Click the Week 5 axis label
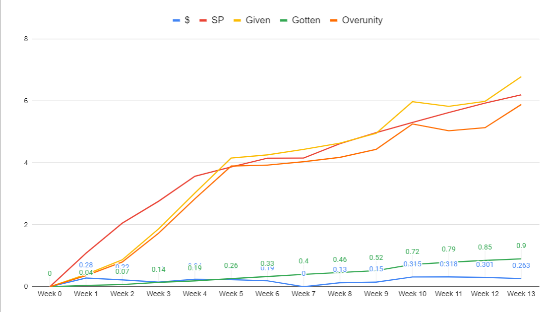This screenshot has width=552, height=312. click(231, 294)
